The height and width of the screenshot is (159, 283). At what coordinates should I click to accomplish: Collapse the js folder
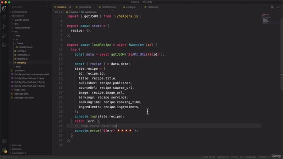pos(16,39)
